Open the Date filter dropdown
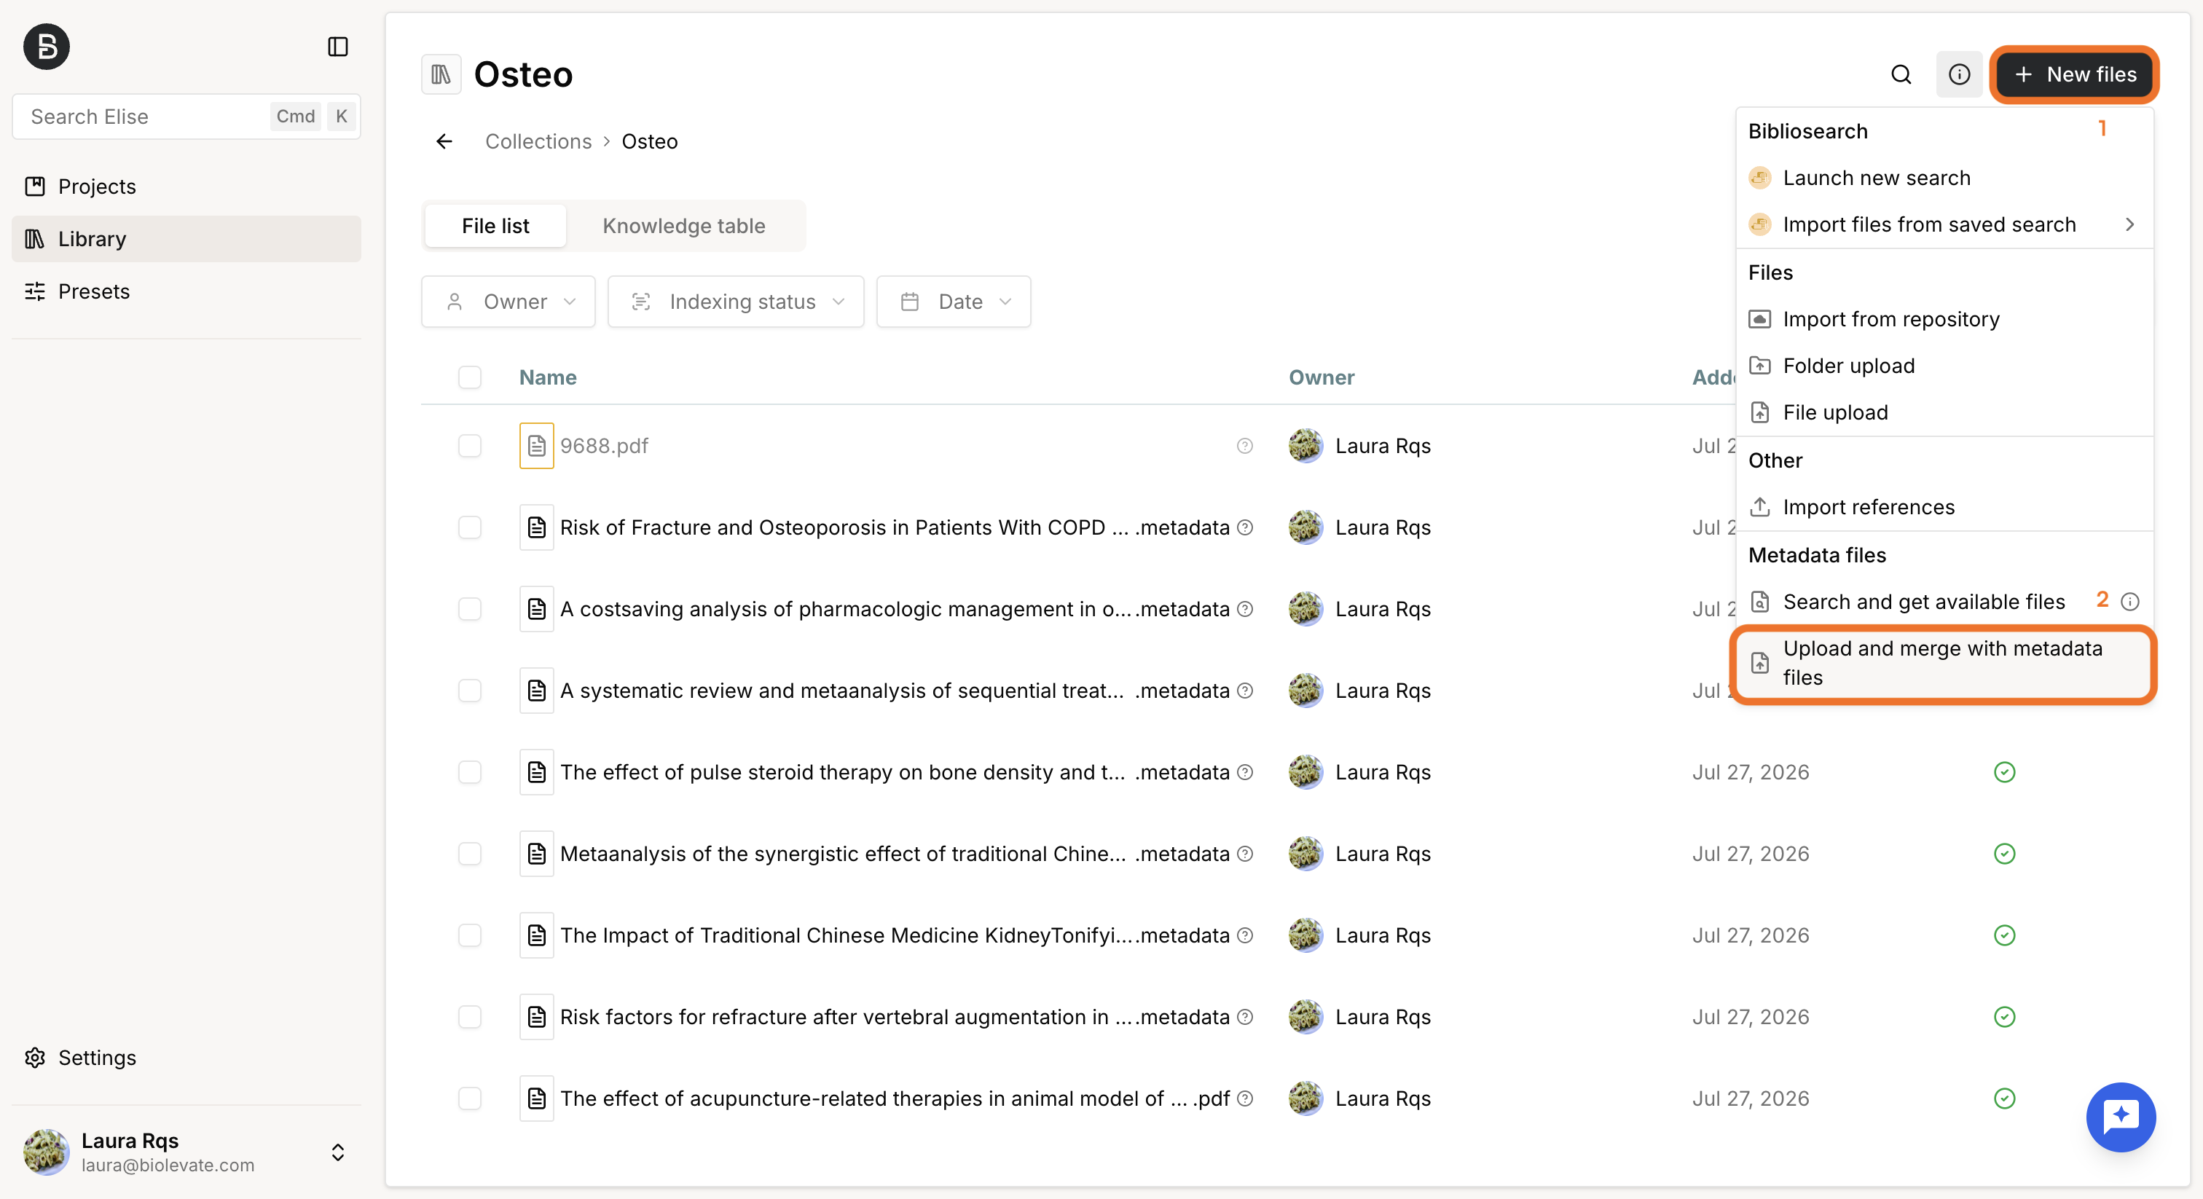The width and height of the screenshot is (2203, 1199). (954, 302)
